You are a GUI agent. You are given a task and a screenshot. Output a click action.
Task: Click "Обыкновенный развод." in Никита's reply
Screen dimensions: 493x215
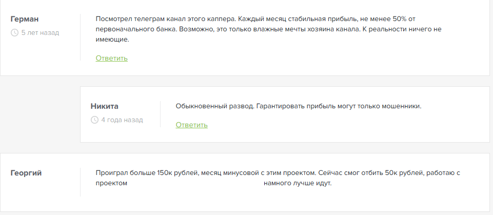215,106
